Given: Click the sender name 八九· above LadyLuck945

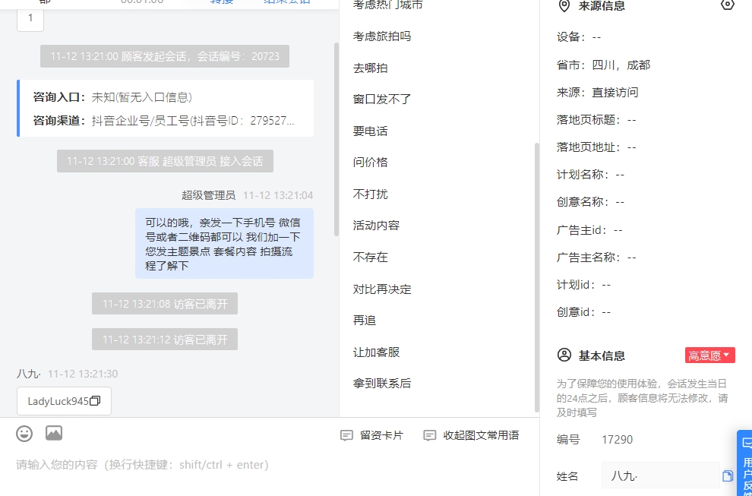Looking at the screenshot, I should [29, 374].
